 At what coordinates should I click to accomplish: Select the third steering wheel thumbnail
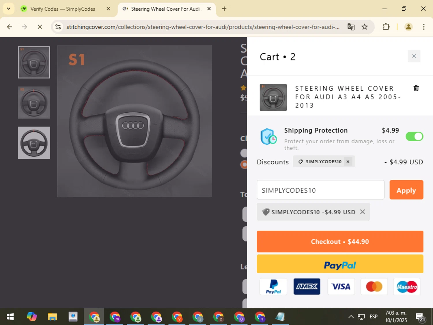point(34,143)
